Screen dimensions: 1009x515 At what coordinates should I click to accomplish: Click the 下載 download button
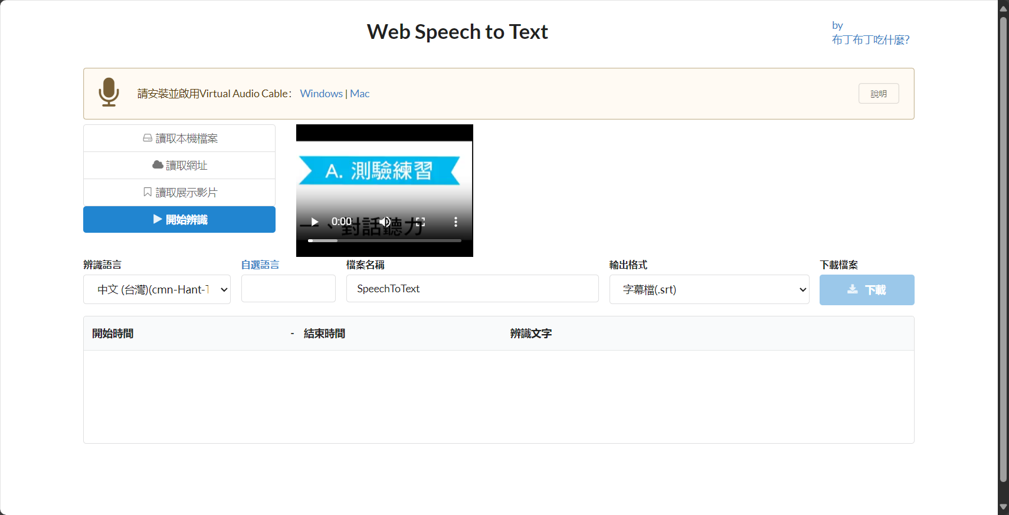[867, 290]
